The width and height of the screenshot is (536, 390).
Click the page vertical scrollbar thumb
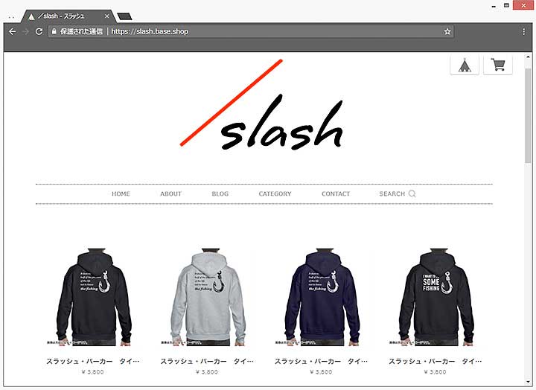pos(528,115)
